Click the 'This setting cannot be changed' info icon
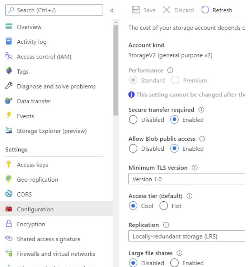Viewport: 249px width, 267px height. point(131,94)
